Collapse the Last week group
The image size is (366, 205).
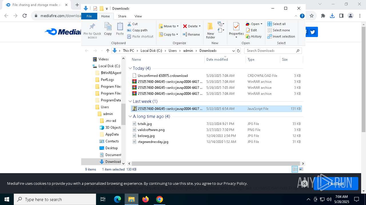click(x=130, y=101)
